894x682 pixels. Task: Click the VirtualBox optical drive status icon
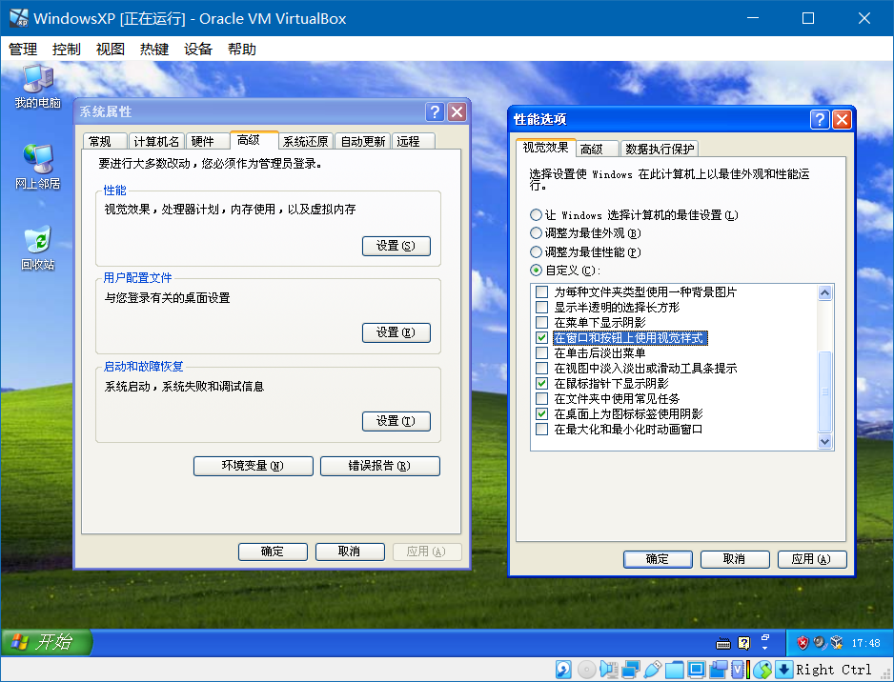point(587,670)
